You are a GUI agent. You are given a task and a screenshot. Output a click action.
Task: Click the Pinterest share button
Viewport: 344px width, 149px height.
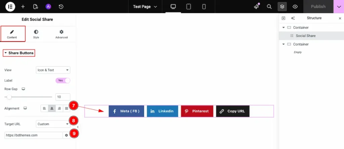click(x=197, y=111)
